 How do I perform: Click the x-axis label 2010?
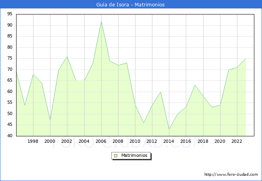pyautogui.click(x=135, y=141)
